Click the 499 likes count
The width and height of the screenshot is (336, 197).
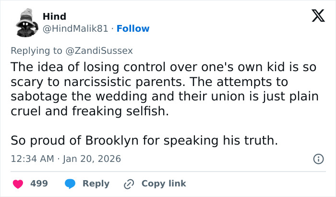pyautogui.click(x=39, y=184)
